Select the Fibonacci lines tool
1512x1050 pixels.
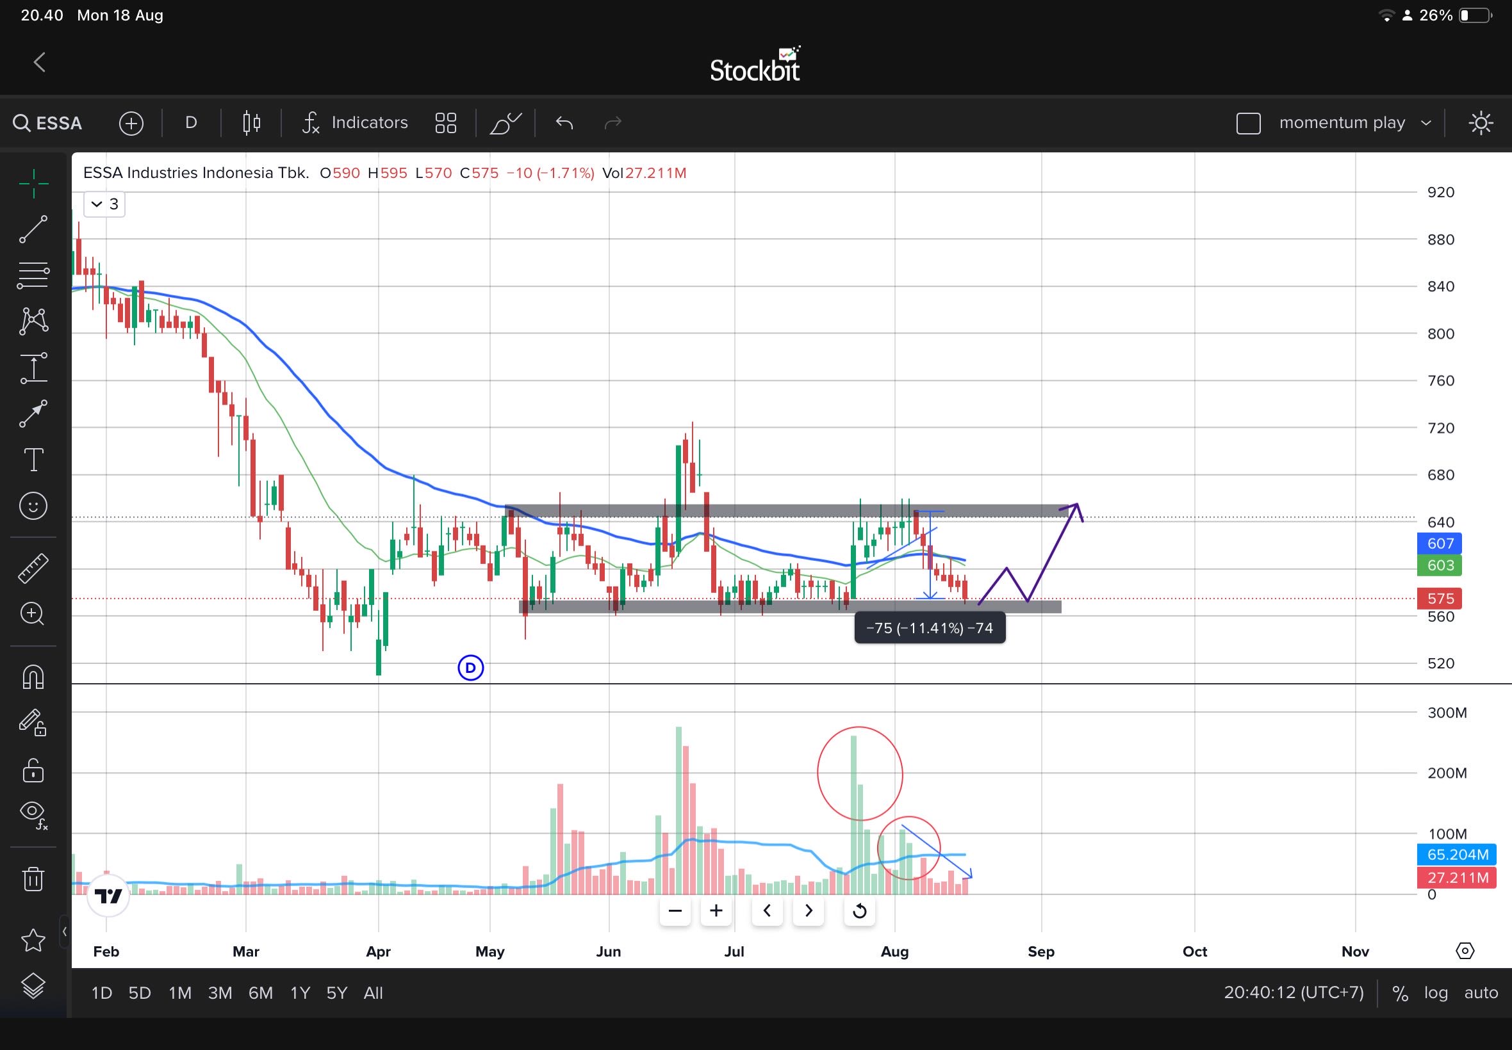coord(33,275)
